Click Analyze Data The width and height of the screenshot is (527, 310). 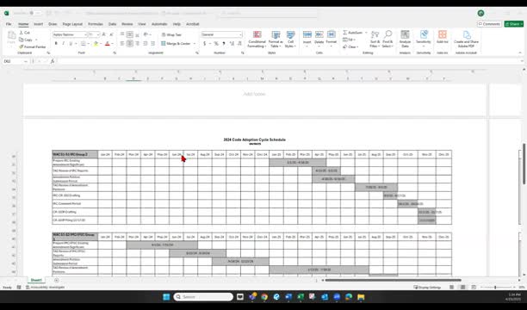(405, 39)
